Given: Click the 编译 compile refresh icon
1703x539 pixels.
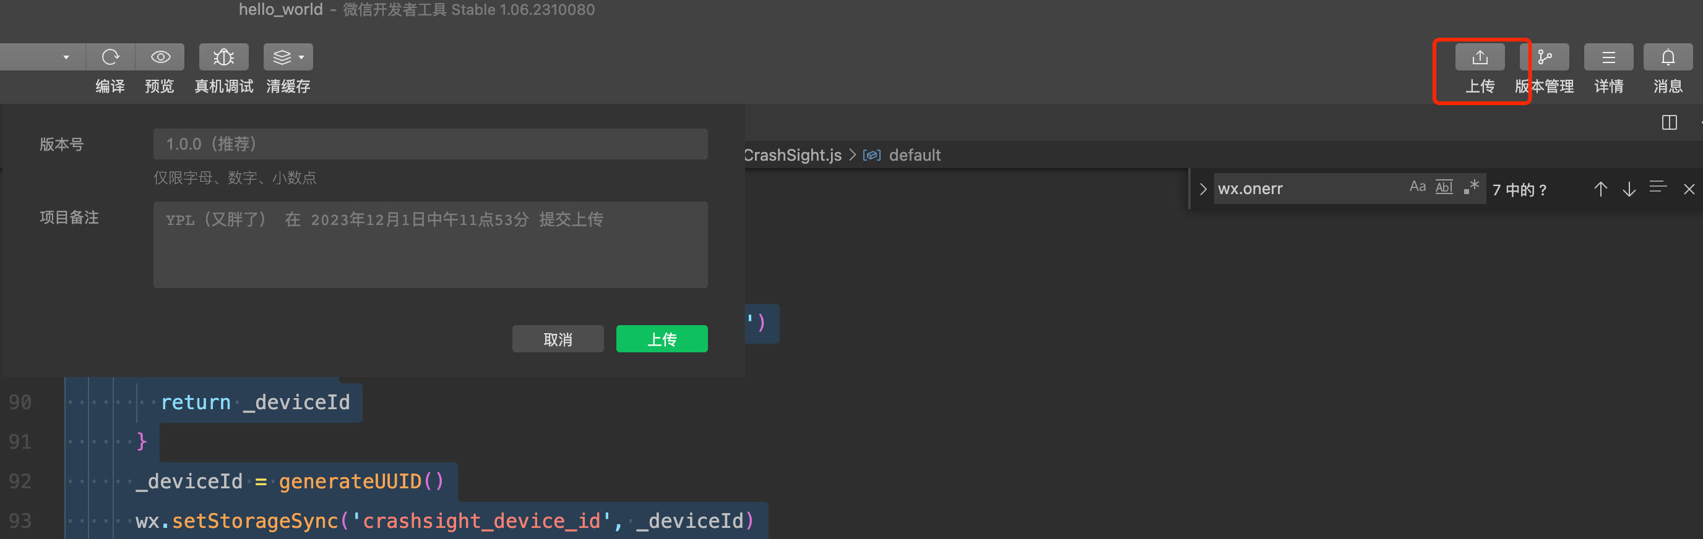Looking at the screenshot, I should coord(110,57).
